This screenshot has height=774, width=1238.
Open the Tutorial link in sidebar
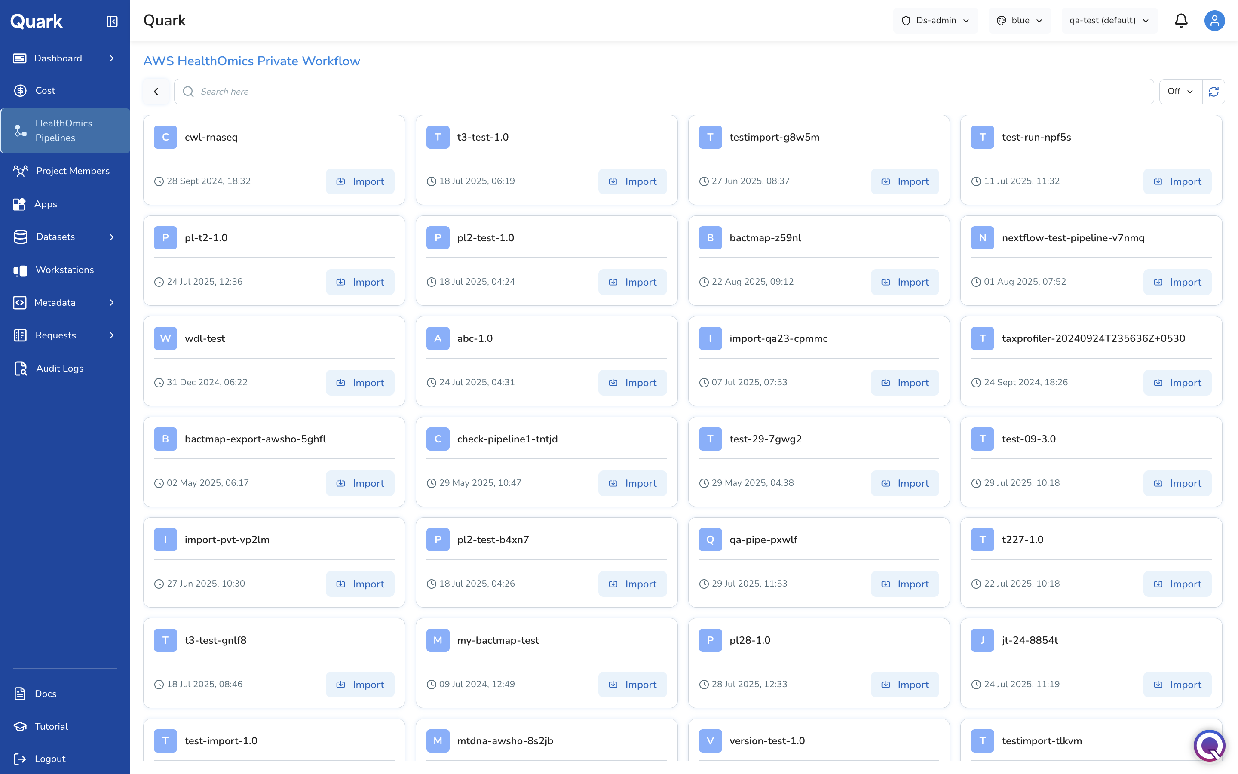[x=65, y=726]
